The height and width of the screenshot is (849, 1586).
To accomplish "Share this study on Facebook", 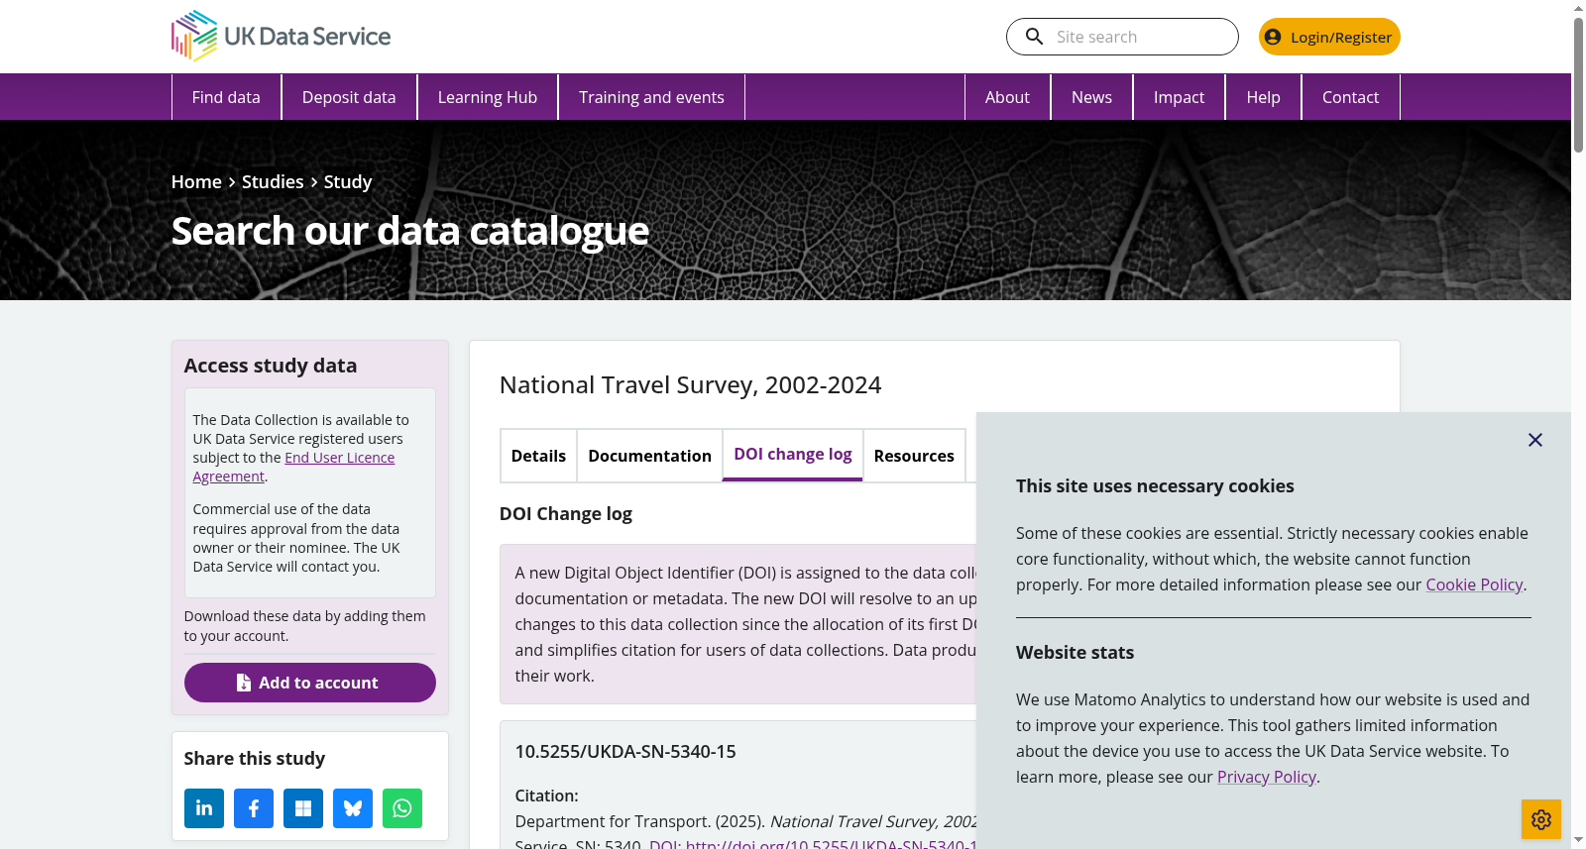I will [254, 808].
